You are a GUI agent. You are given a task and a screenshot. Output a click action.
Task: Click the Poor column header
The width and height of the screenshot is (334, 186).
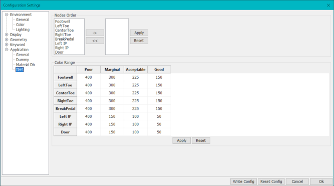click(x=89, y=70)
